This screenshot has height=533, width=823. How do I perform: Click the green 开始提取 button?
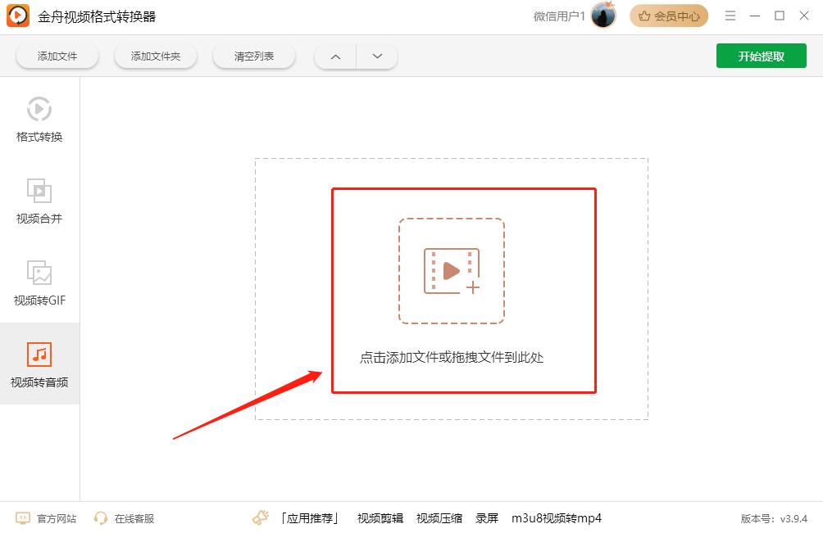(x=761, y=56)
